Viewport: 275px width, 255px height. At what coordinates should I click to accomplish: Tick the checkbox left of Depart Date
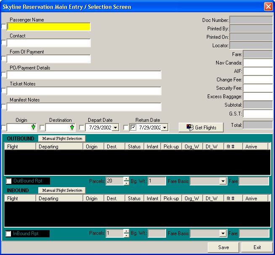[x=82, y=127]
